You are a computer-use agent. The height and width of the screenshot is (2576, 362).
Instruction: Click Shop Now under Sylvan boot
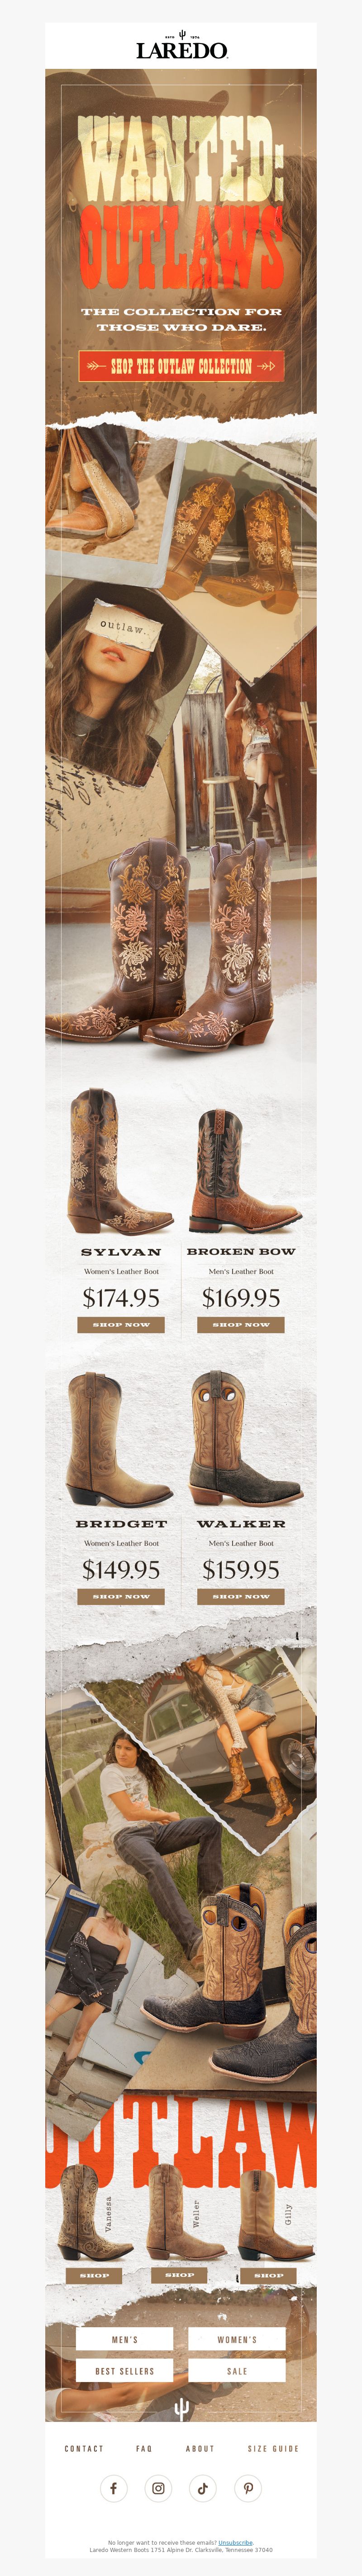click(x=121, y=1324)
